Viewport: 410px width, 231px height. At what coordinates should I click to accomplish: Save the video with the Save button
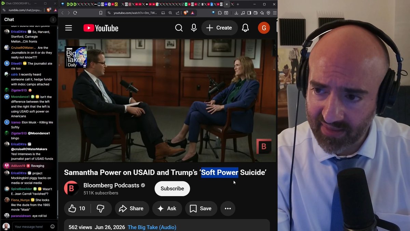(x=201, y=208)
